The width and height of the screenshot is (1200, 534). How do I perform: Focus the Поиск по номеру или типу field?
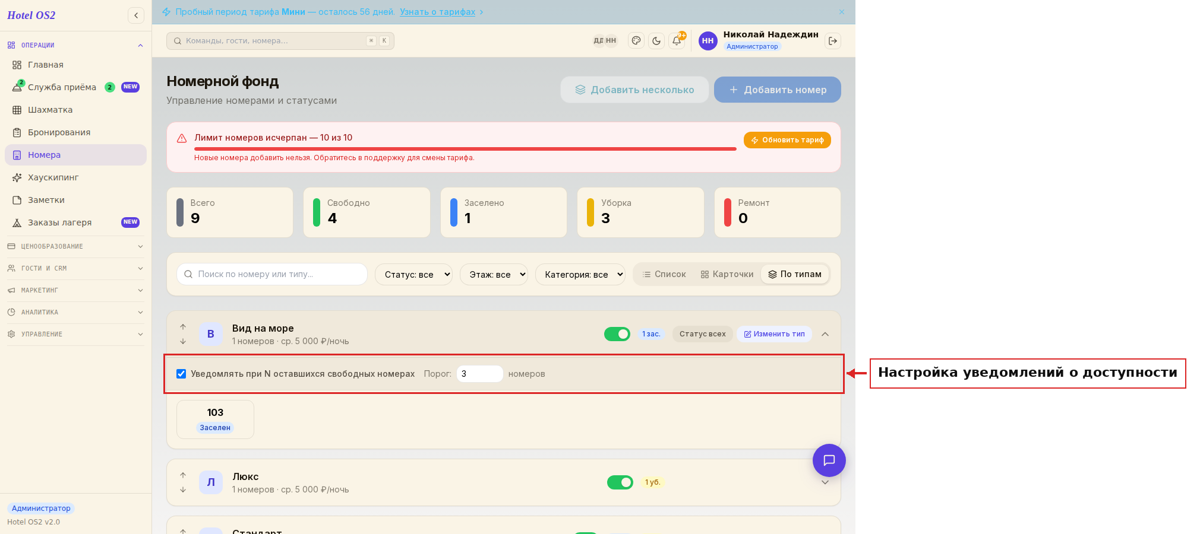click(272, 274)
